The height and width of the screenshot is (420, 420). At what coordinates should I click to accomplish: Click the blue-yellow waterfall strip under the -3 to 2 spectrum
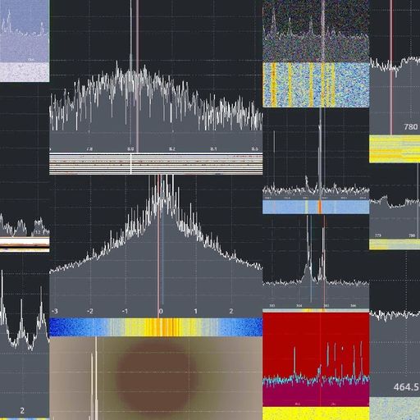(156, 327)
